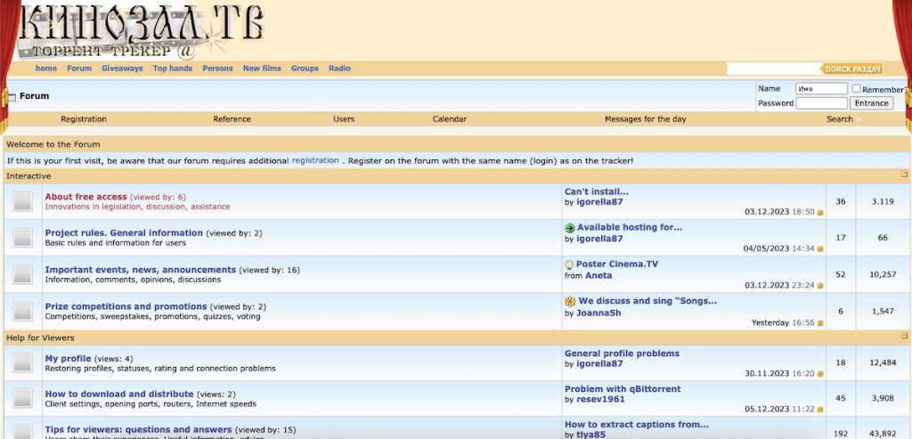Click the forum status icon beside About free access
The height and width of the screenshot is (439, 912).
coord(23,202)
